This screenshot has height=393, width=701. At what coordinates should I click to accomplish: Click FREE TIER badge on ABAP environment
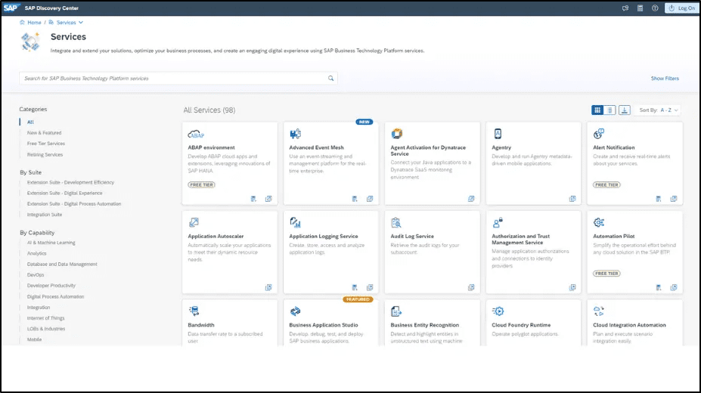(x=201, y=184)
